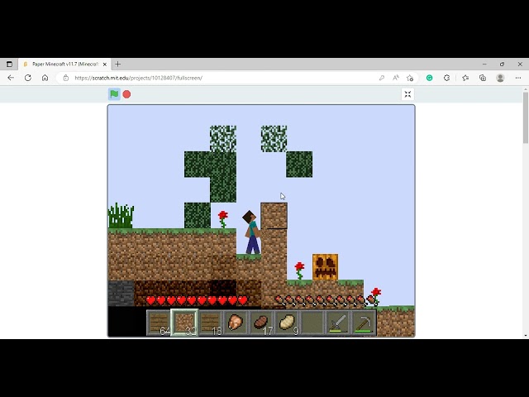Open the browser profile avatar
Image resolution: width=529 pixels, height=397 pixels.
(500, 78)
